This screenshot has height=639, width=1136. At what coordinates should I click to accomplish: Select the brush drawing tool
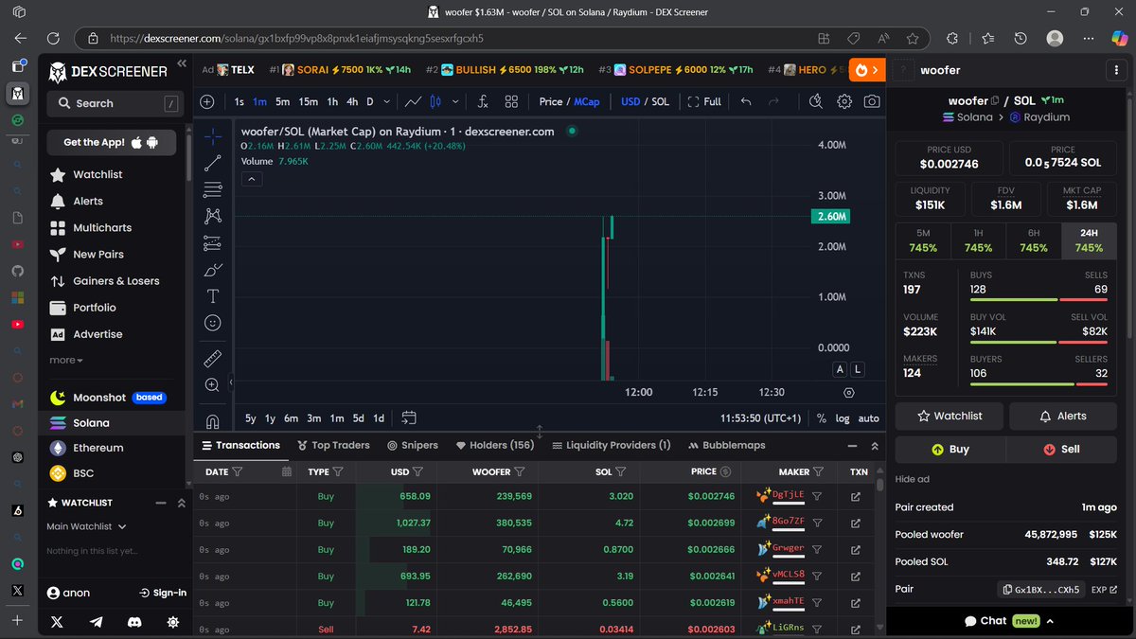coord(212,270)
